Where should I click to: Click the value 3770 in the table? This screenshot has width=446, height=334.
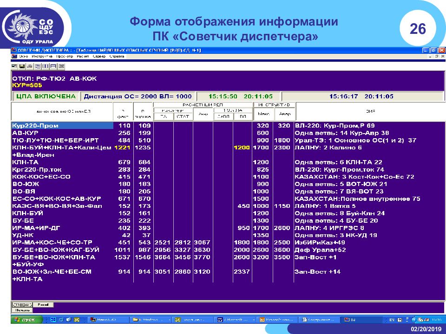click(202, 257)
